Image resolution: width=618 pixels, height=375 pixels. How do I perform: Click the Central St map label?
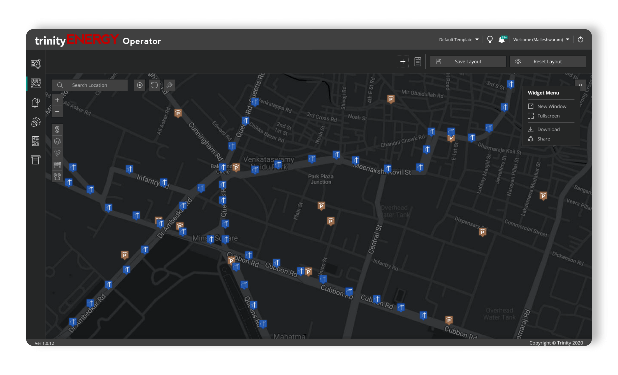[x=375, y=239]
